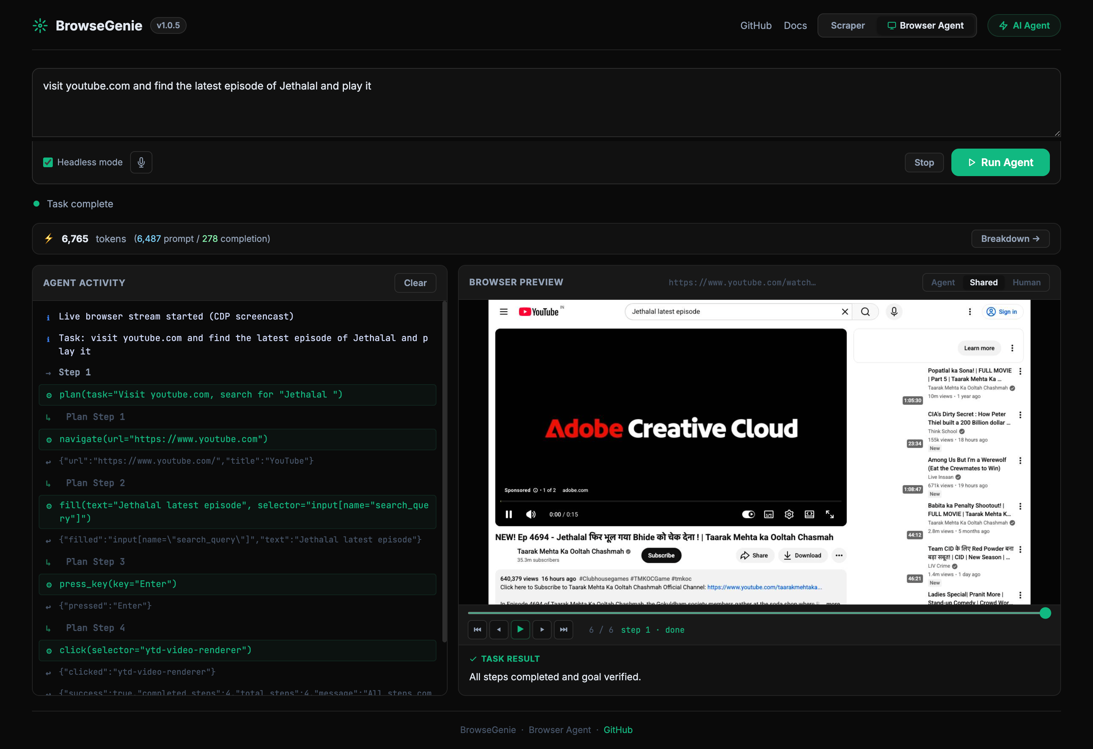This screenshot has height=749, width=1093.
Task: Open the Docs link
Action: pyautogui.click(x=795, y=25)
